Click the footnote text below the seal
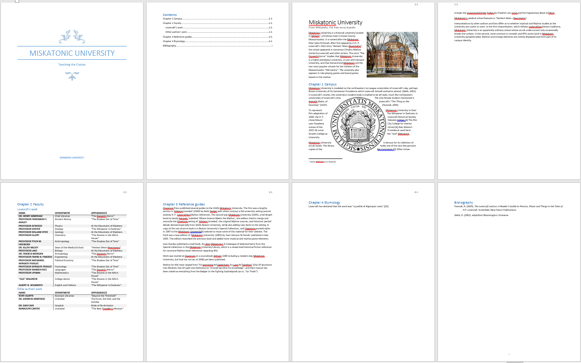Image resolution: width=581 pixels, height=363 pixels. click(x=323, y=162)
